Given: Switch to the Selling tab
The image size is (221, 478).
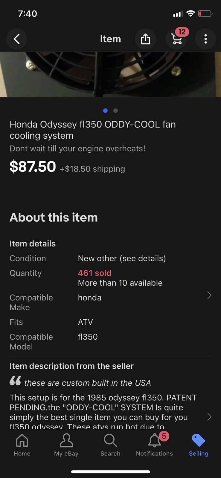Looking at the screenshot, I should [x=199, y=445].
